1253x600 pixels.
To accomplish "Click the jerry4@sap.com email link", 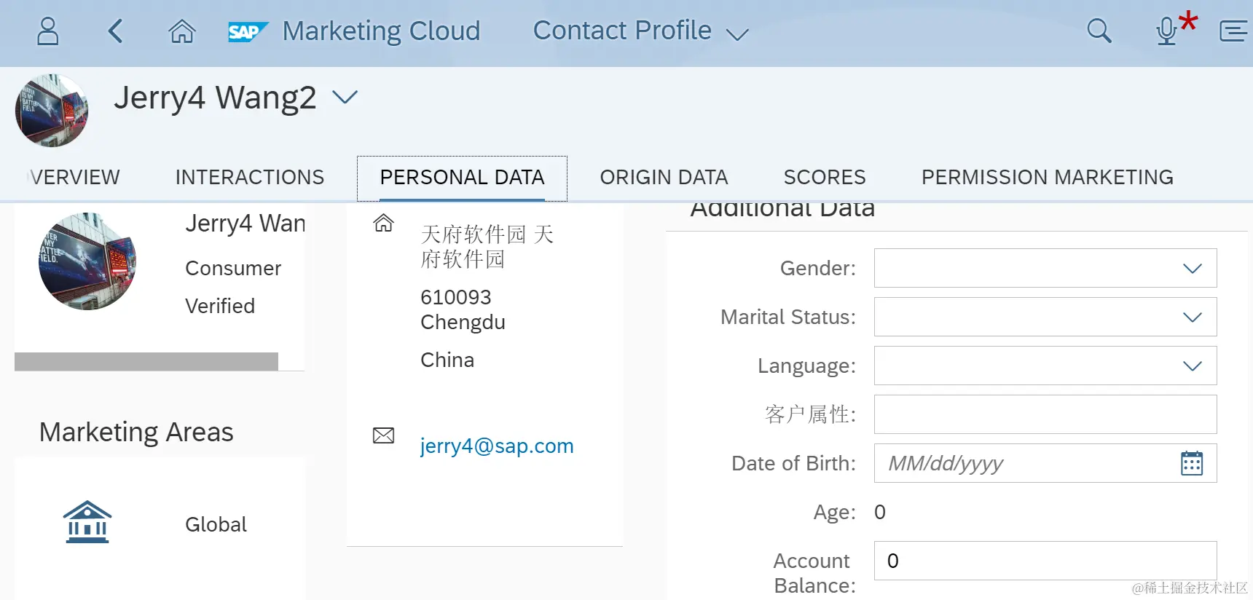I will pos(497,446).
